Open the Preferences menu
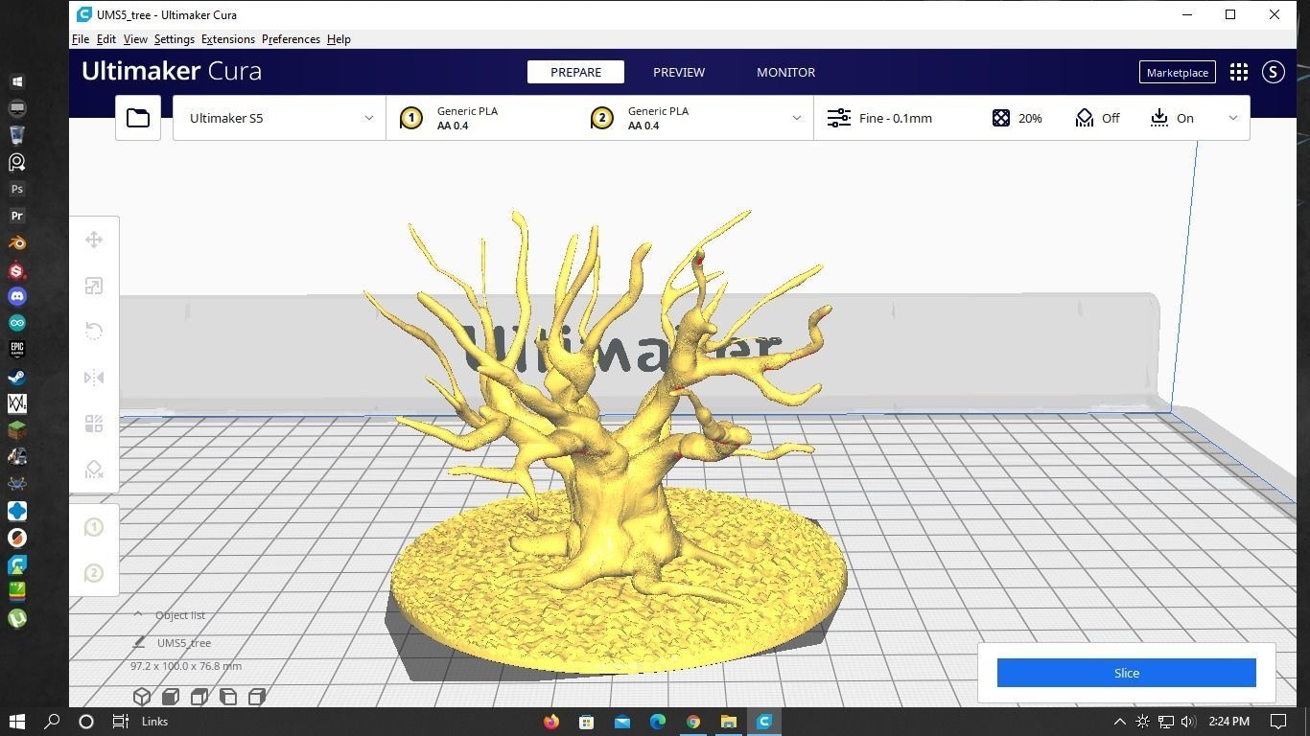 coord(291,39)
